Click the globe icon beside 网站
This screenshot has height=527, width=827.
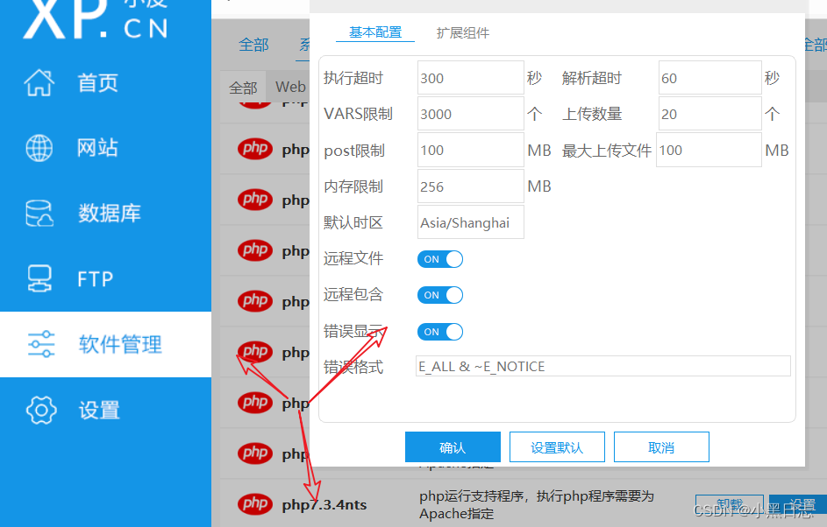pos(39,148)
